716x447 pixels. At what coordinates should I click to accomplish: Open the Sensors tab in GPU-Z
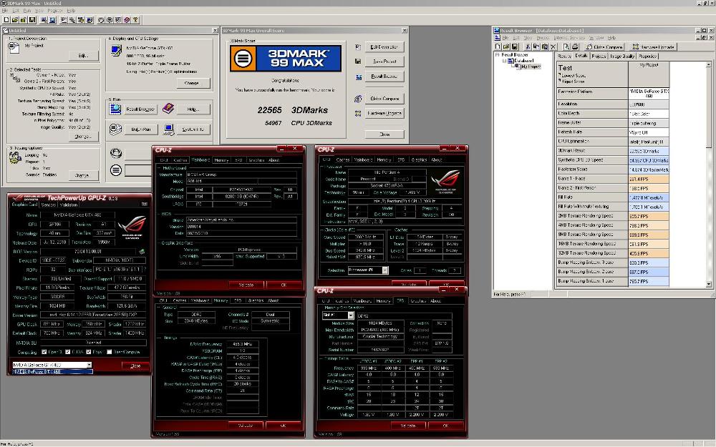(x=49, y=205)
